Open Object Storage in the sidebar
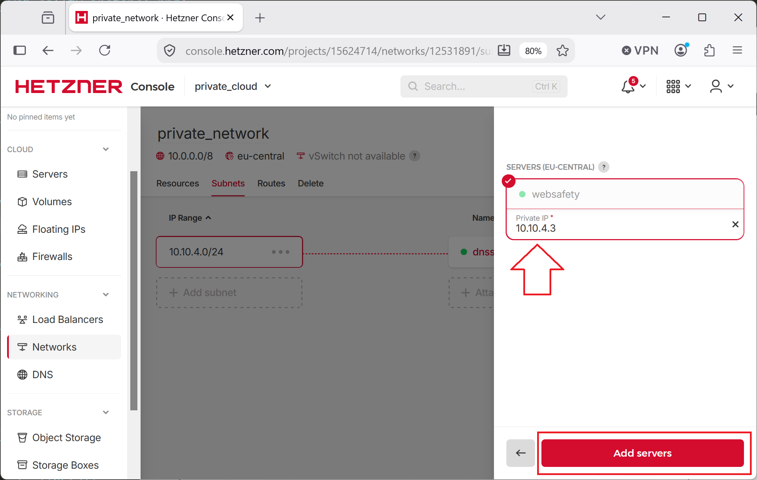Viewport: 757px width, 480px height. pos(64,438)
